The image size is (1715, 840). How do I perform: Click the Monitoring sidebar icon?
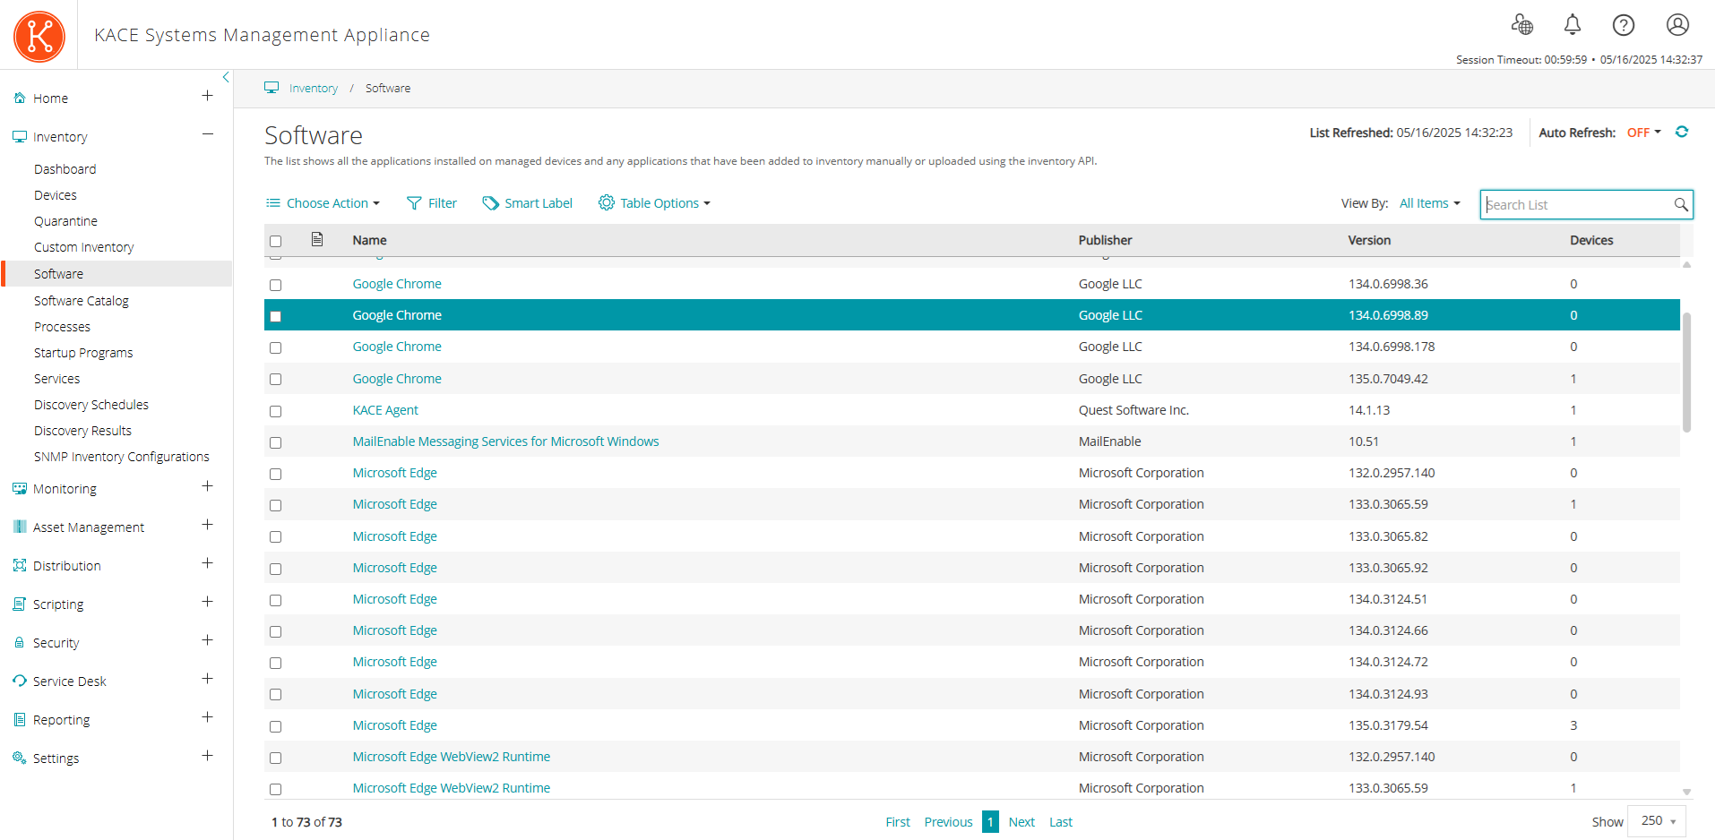point(20,489)
